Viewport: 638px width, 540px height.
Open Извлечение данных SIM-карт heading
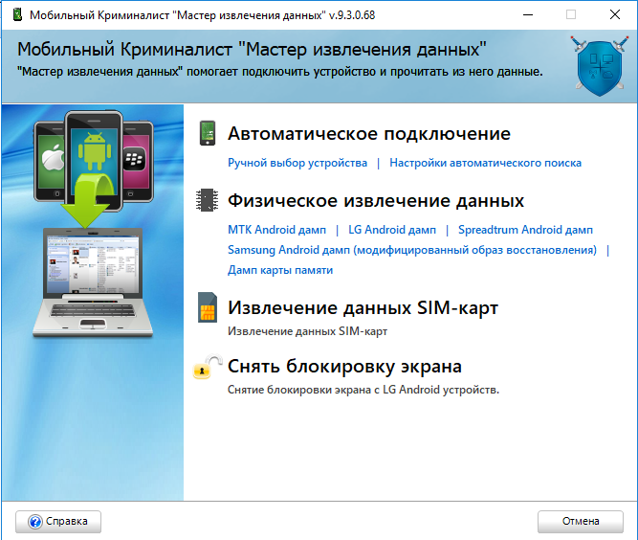tap(363, 308)
